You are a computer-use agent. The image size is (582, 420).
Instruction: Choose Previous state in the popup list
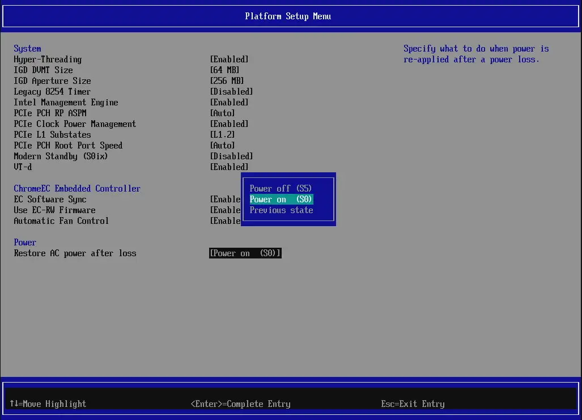click(x=281, y=210)
